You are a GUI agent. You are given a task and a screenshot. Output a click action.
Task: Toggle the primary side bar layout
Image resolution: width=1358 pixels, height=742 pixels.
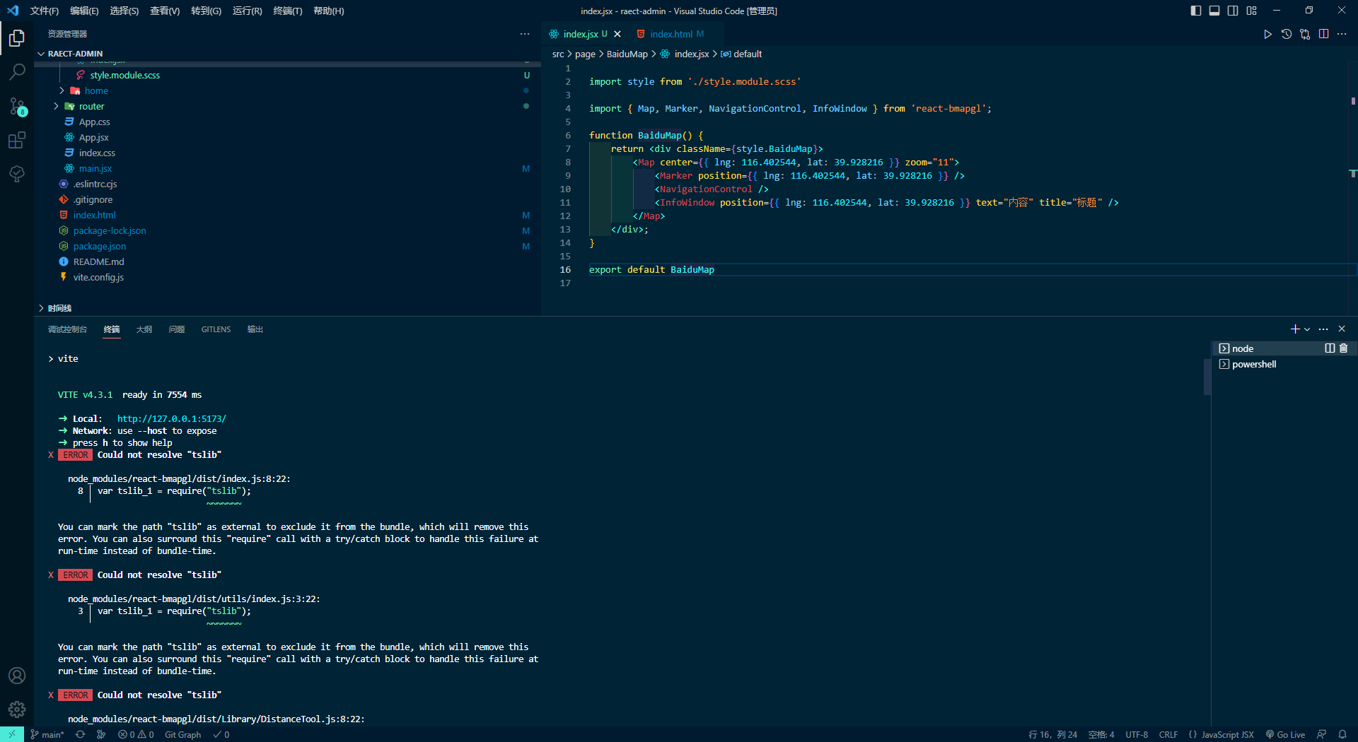coord(1196,11)
